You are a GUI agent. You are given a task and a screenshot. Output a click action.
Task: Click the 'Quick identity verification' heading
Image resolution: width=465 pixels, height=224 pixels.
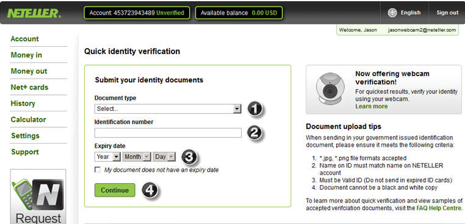132,52
